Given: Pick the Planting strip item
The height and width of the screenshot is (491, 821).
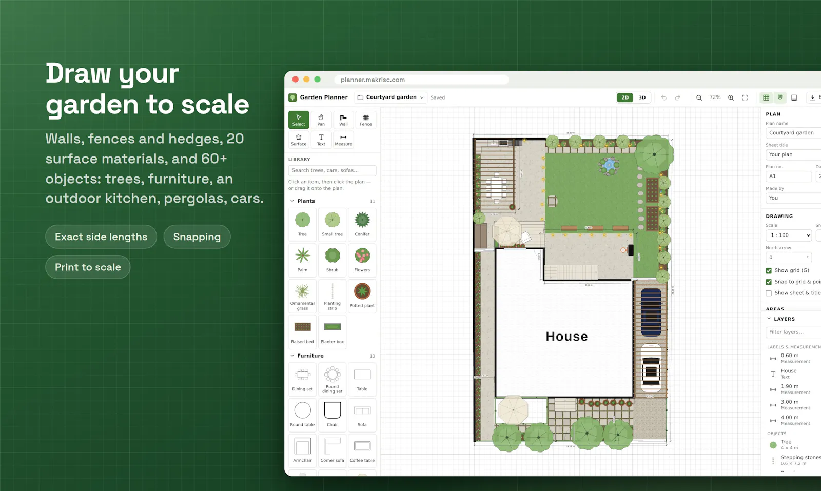Looking at the screenshot, I should [333, 296].
